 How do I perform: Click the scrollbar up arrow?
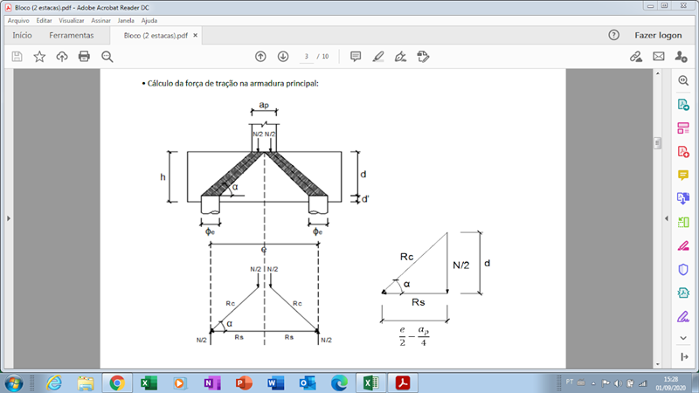point(658,73)
